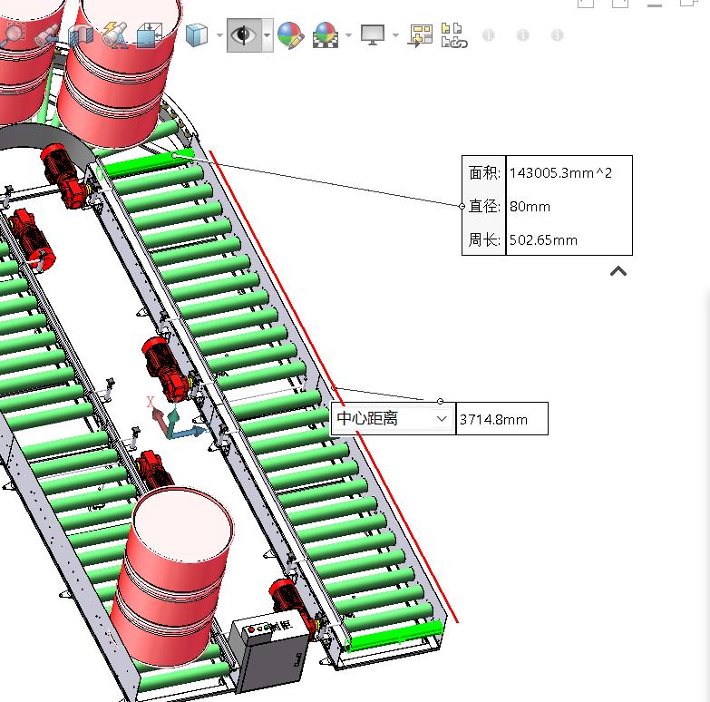This screenshot has width=710, height=702.
Task: Expand the Display Style dropdown arrow
Action: pos(219,35)
